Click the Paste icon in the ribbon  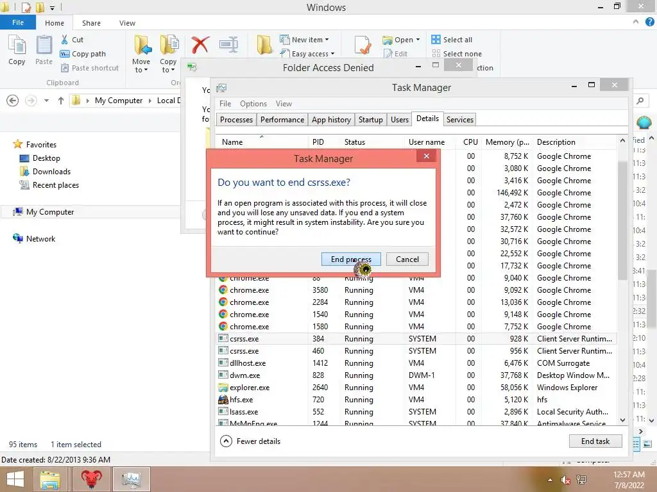click(x=44, y=45)
